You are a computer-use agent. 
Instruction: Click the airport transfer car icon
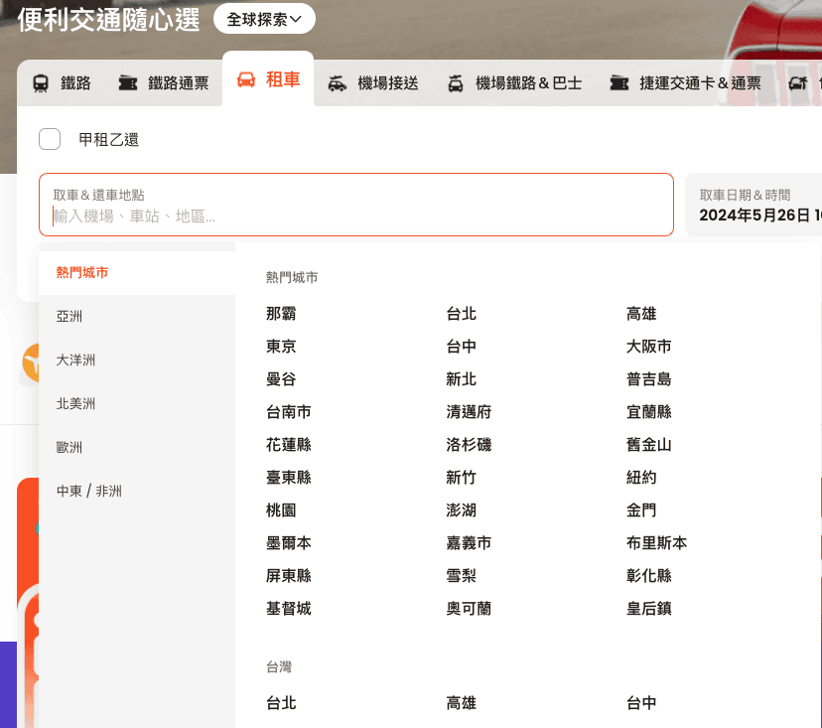338,83
